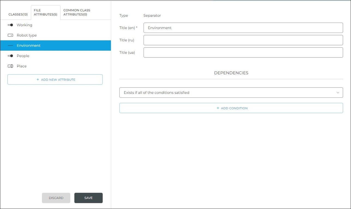Toggle selection of the Environment attribute
Screen dimensions: 351x209
click(x=29, y=45)
